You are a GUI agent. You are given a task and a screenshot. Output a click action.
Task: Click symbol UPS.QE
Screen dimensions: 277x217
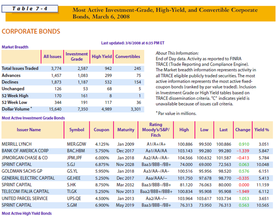click(74, 198)
